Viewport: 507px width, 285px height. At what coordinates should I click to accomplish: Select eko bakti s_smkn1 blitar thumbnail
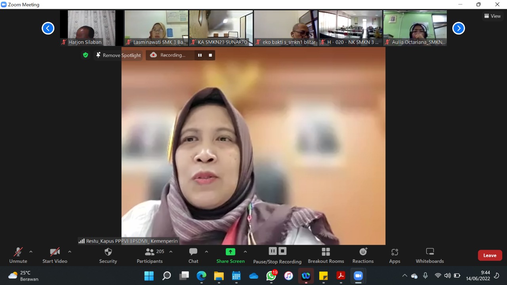pos(286,28)
